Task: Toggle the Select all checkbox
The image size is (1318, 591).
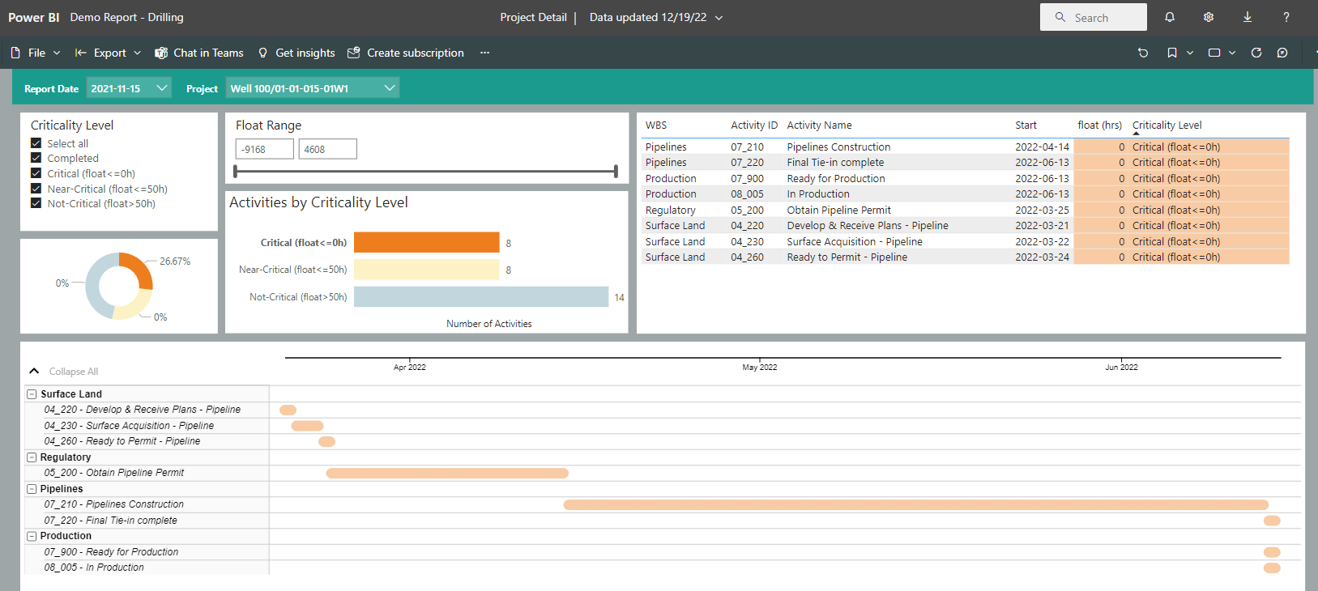Action: pyautogui.click(x=36, y=143)
